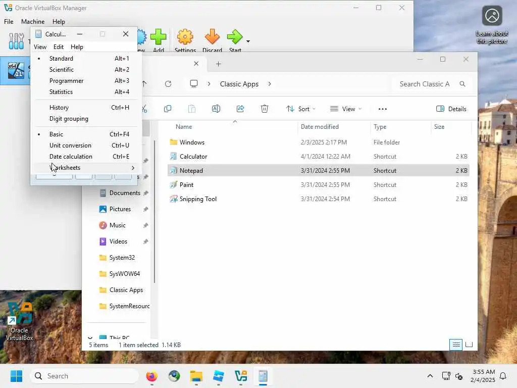Image resolution: width=517 pixels, height=388 pixels.
Task: Switch to large thumbnails view icon
Action: tap(469, 345)
